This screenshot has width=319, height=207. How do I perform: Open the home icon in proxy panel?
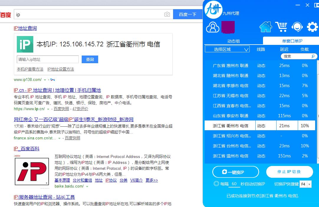pyautogui.click(x=266, y=27)
